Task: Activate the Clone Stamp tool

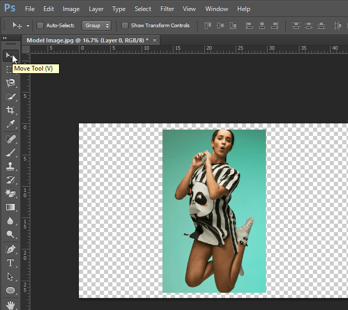Action: 10,166
